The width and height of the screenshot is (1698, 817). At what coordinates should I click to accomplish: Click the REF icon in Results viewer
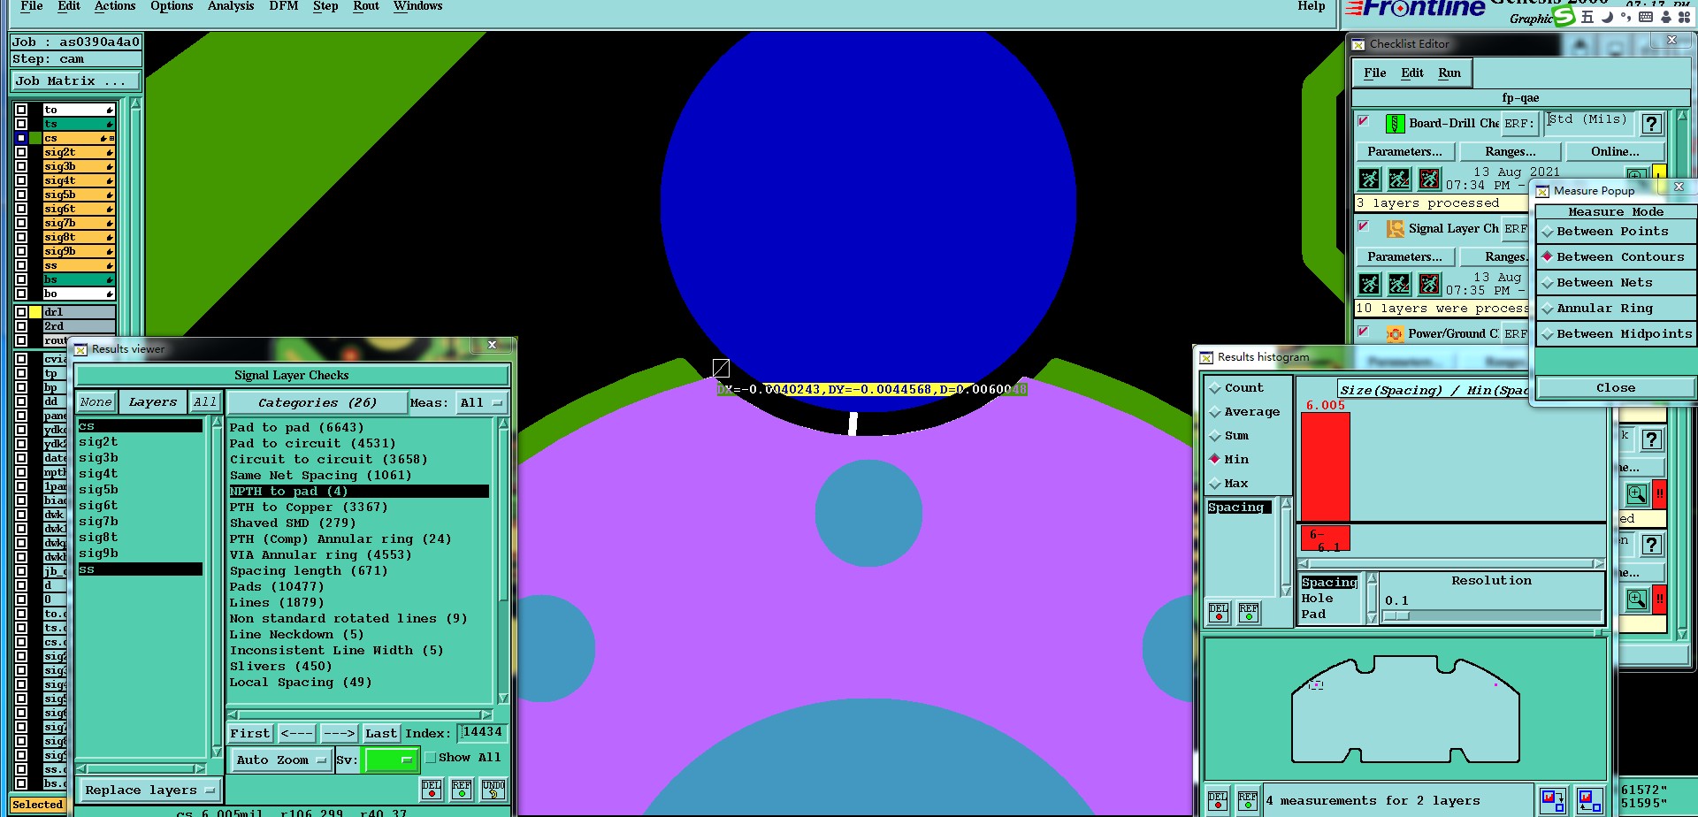pos(462,790)
